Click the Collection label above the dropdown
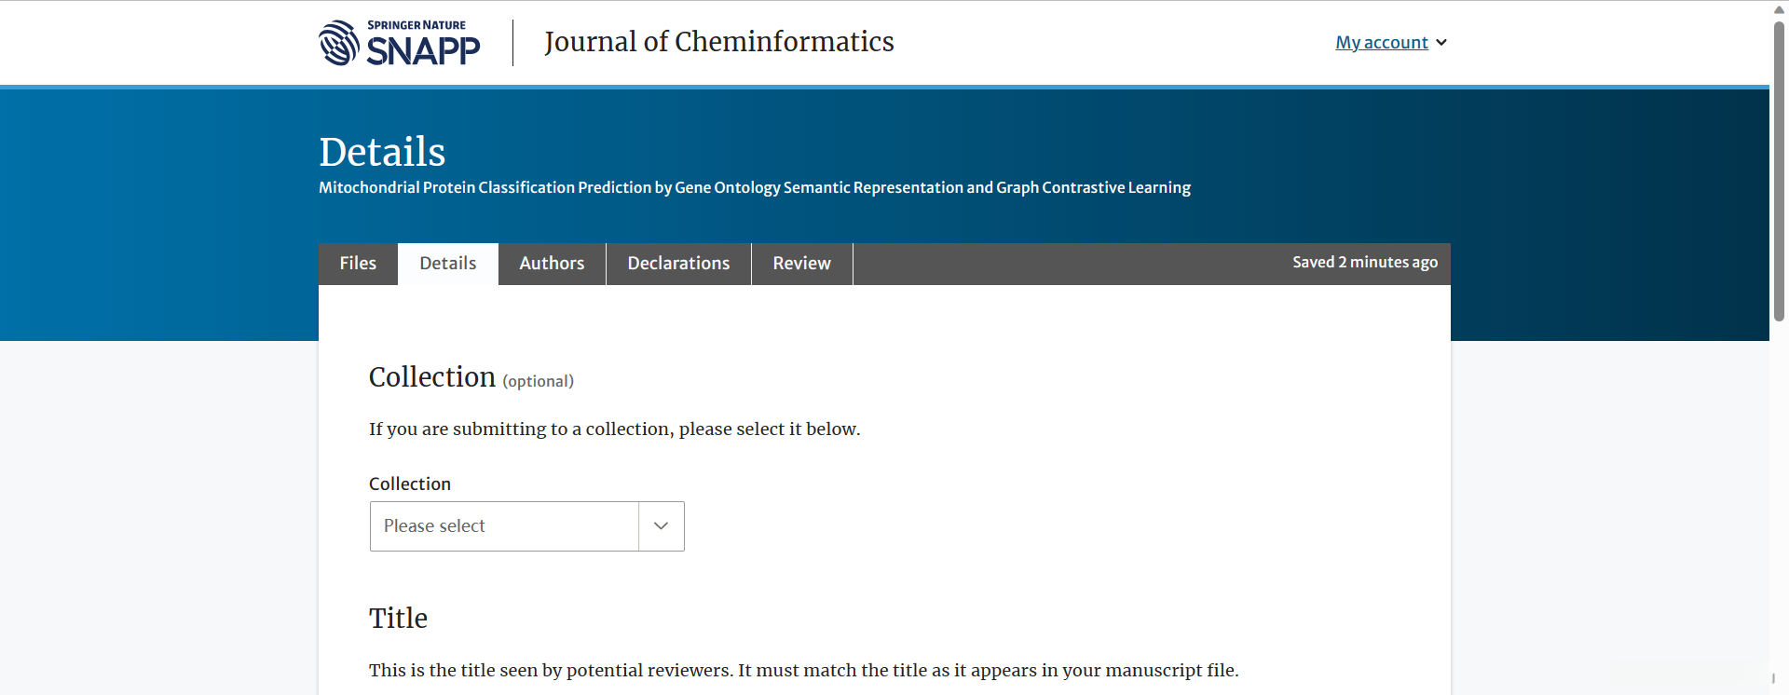Screen dimensions: 1789x695 (x=410, y=484)
